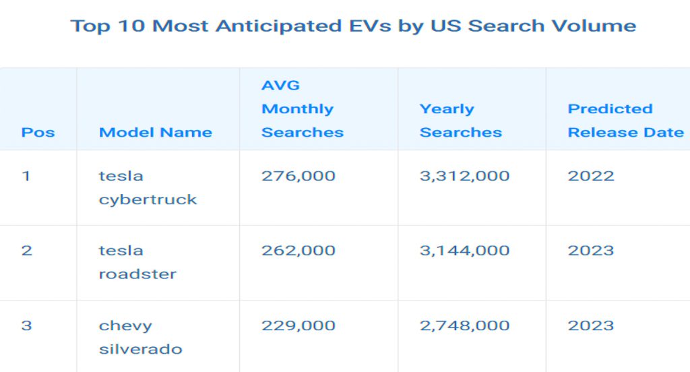Image resolution: width=690 pixels, height=372 pixels.
Task: Select position 3 cell
Action: (x=26, y=325)
